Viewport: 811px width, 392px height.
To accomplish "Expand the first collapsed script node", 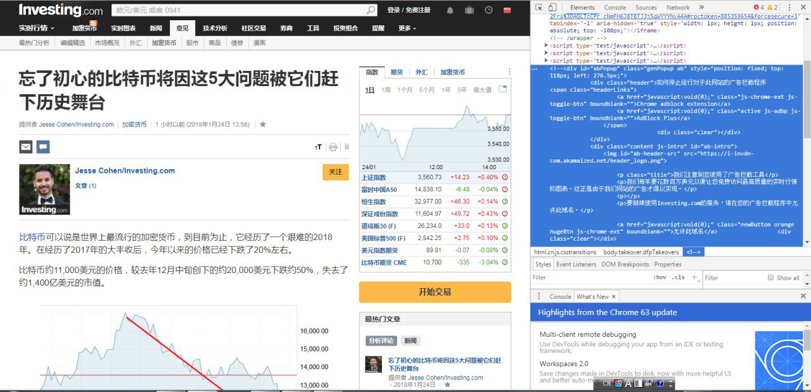I will click(x=546, y=46).
